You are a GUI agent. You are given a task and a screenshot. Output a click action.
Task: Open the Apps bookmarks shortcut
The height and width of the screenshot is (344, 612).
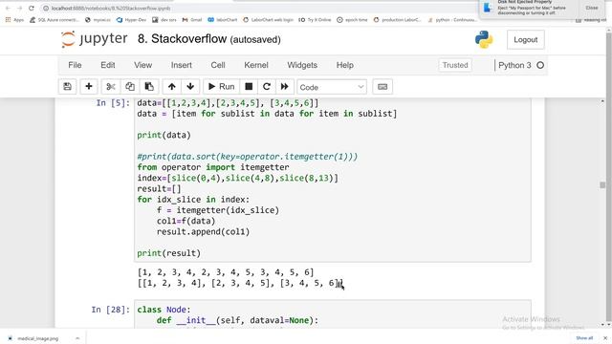pos(14,20)
